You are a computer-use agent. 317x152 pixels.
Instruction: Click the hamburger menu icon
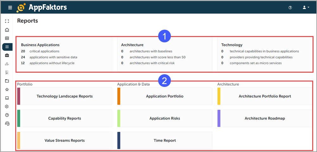[x=10, y=8]
